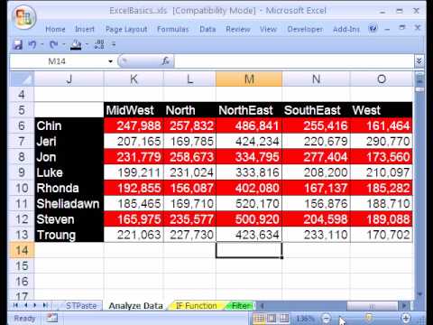Click the cell with value 520,170
This screenshot has height=325, width=433.
(249, 204)
